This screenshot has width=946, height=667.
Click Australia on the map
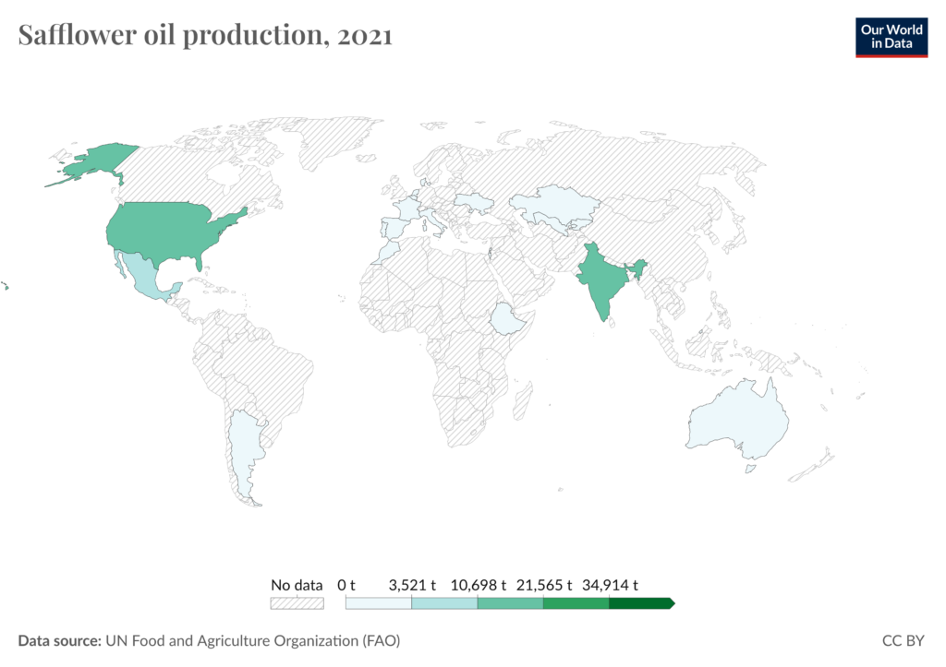739,422
